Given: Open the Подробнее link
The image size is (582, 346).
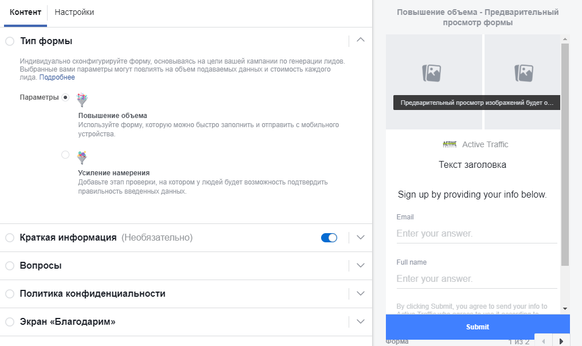Looking at the screenshot, I should click(57, 77).
